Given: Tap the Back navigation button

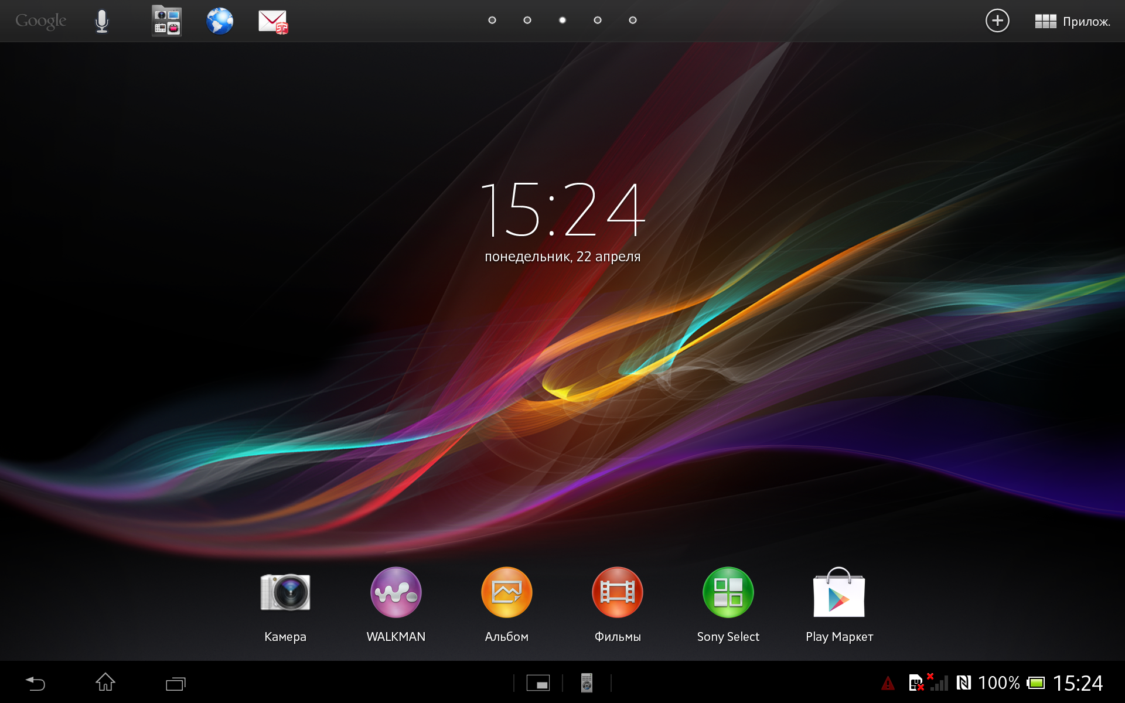Looking at the screenshot, I should pyautogui.click(x=35, y=683).
